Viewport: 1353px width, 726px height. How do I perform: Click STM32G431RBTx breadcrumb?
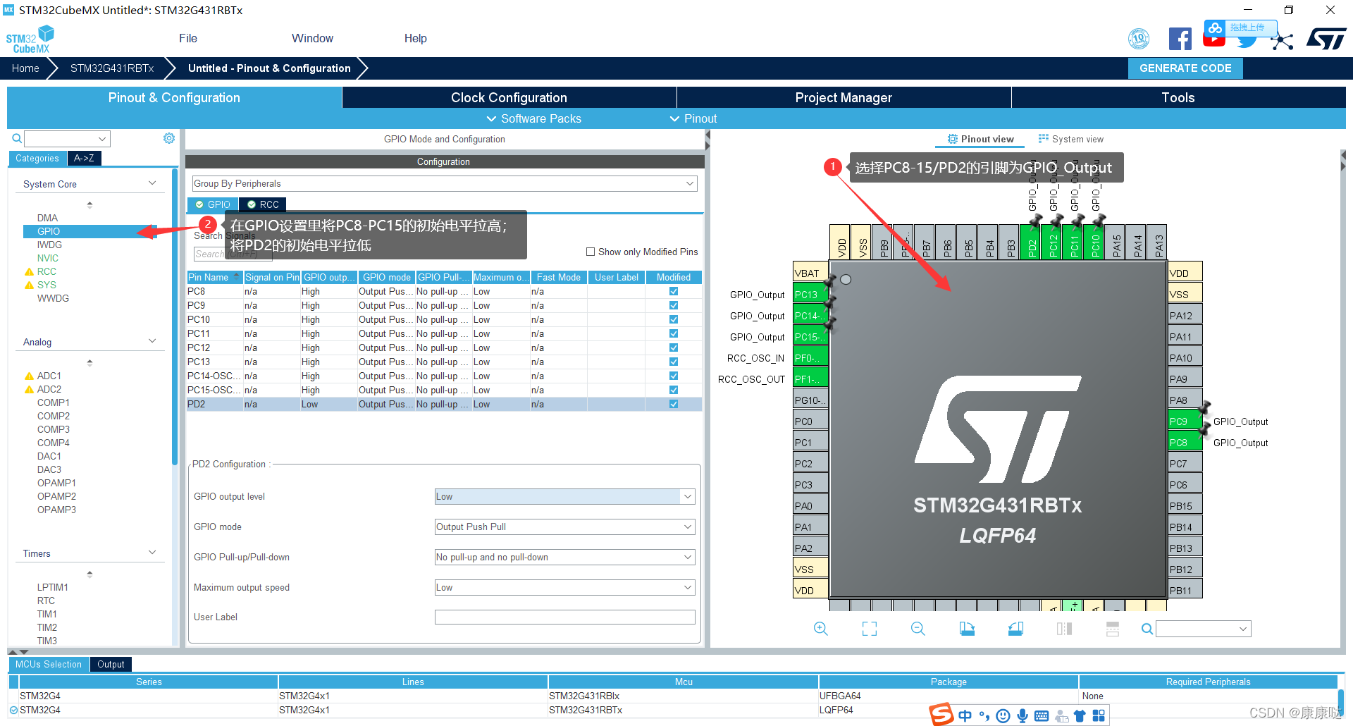point(112,68)
